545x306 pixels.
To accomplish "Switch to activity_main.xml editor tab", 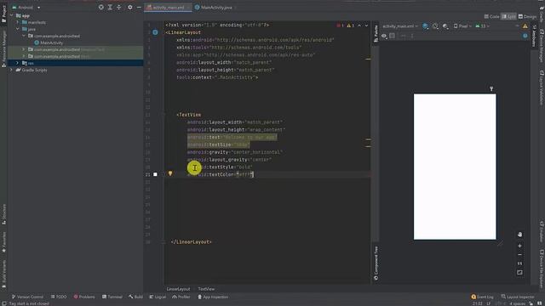I will (x=169, y=8).
